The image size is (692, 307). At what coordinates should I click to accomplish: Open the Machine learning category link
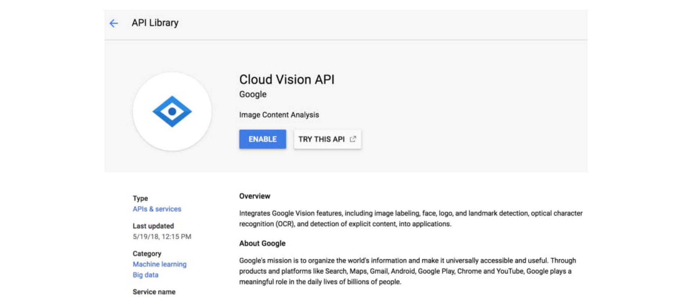tap(159, 264)
